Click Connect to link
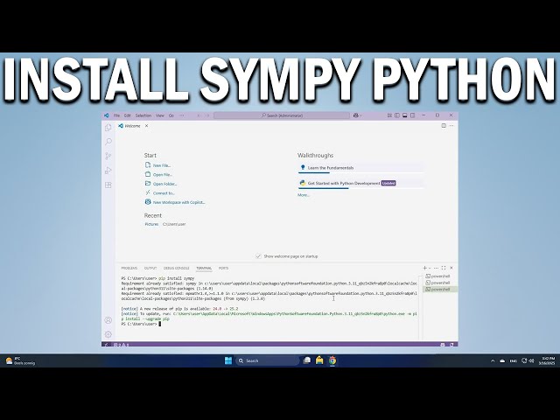Viewport: 560px width, 420px height. click(164, 193)
